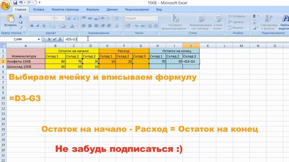The width and height of the screenshot is (289, 162).
Task: Open Форматировать как таблицу dropdown
Action: tap(200, 22)
